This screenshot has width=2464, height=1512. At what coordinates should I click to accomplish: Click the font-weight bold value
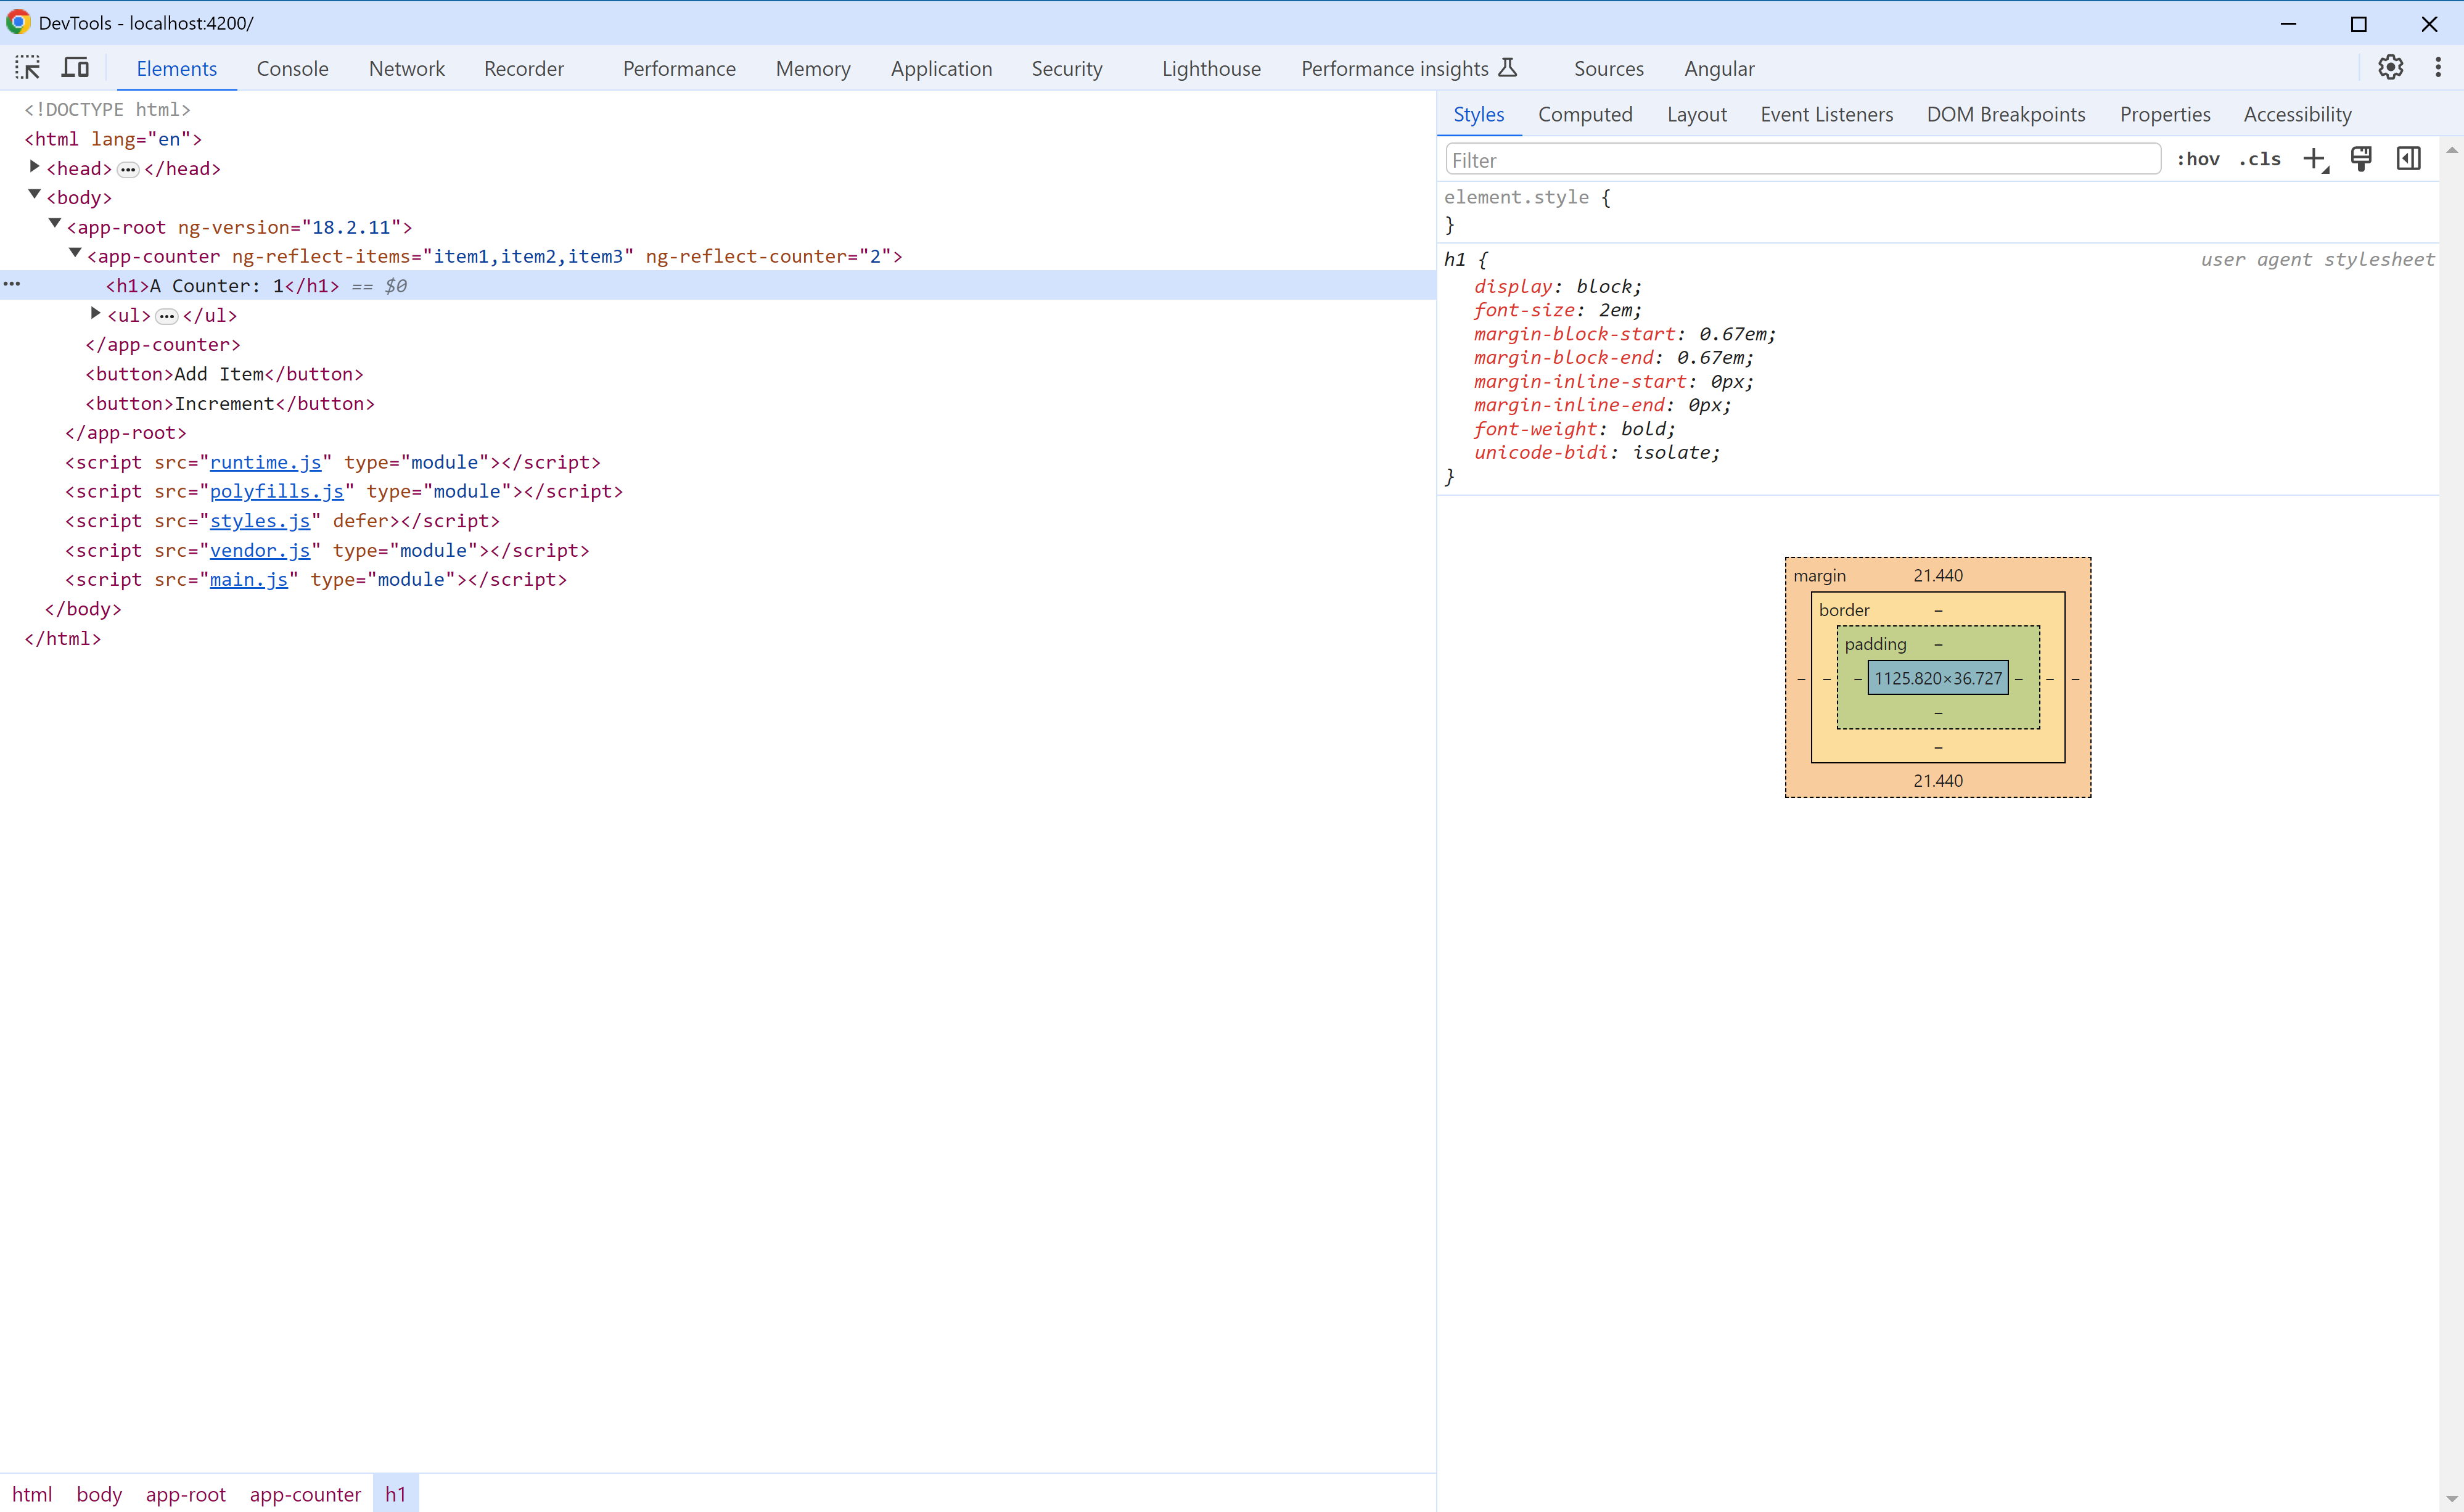1643,429
